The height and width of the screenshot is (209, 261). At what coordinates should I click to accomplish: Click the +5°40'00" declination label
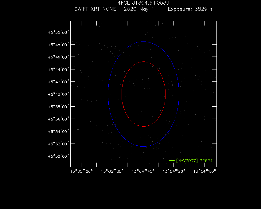[58, 94]
